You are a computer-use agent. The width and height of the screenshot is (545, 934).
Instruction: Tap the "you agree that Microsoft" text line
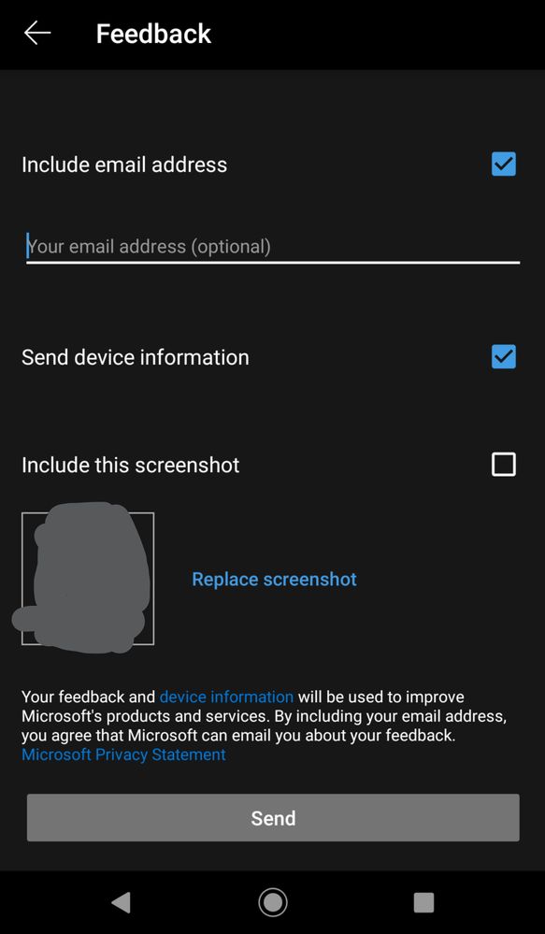(x=110, y=736)
